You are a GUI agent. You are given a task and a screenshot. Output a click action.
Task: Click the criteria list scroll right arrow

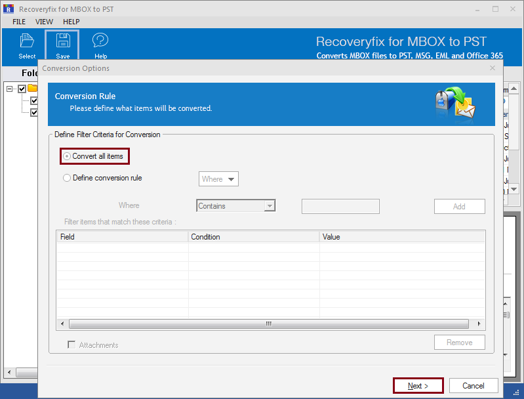tap(479, 324)
